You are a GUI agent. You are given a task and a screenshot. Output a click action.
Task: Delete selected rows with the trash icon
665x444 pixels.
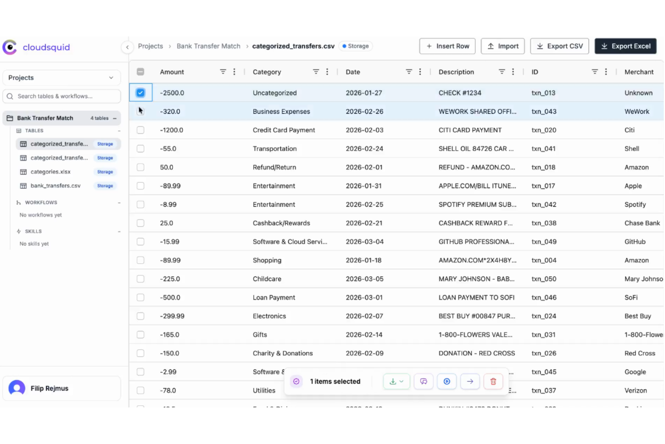[493, 381]
